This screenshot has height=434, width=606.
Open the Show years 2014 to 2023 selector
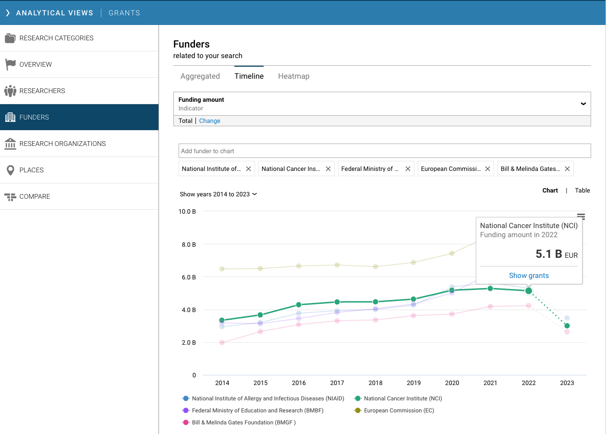tap(218, 194)
